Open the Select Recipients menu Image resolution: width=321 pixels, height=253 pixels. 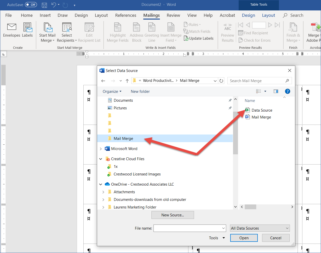67,33
